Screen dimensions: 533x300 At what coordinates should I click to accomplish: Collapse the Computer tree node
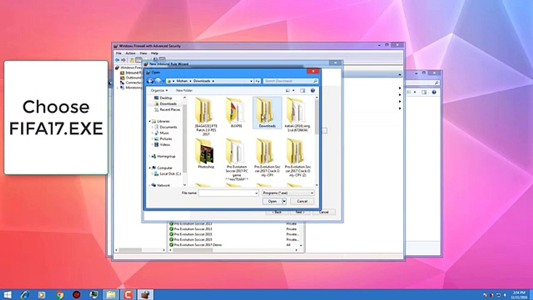(x=149, y=168)
